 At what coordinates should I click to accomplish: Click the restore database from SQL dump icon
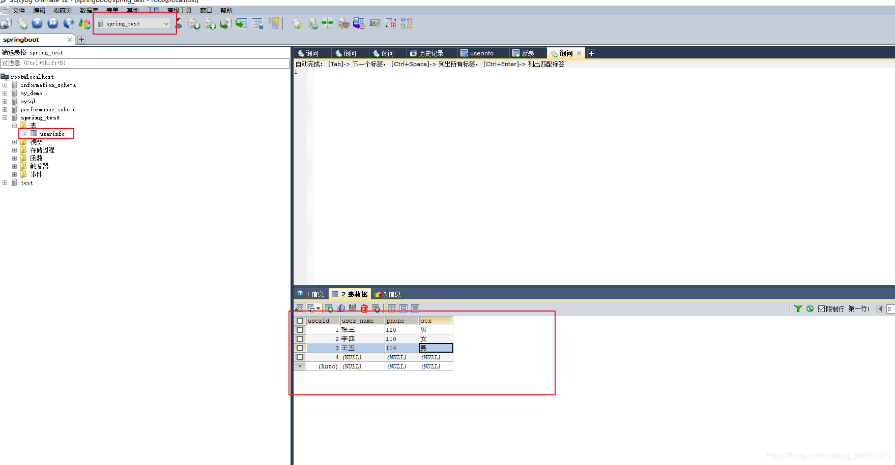[x=226, y=23]
